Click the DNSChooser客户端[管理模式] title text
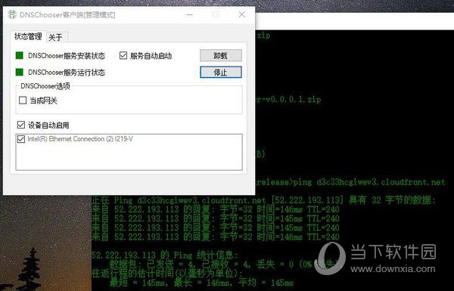Screen dimensions: 454x291 click(67, 15)
